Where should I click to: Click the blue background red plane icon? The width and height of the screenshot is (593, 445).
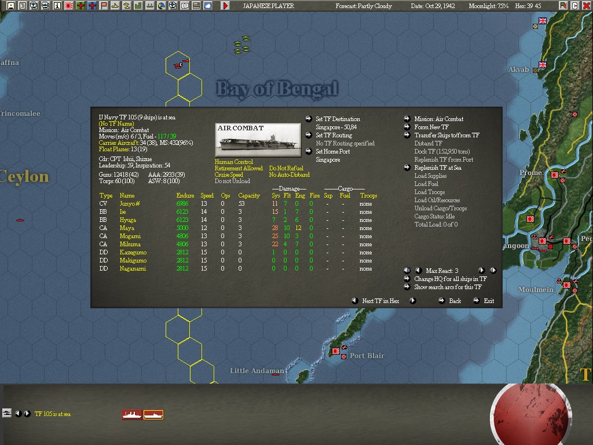tap(92, 6)
